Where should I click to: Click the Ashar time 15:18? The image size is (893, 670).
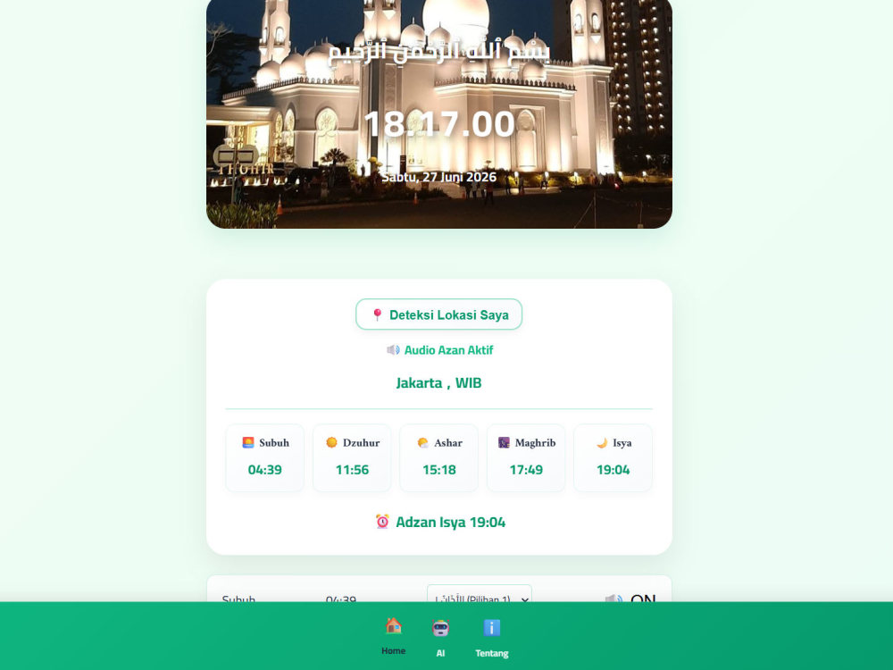439,470
